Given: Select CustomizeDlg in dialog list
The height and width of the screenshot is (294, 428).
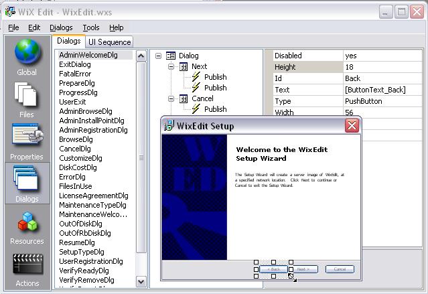Looking at the screenshot, I should tap(80, 158).
